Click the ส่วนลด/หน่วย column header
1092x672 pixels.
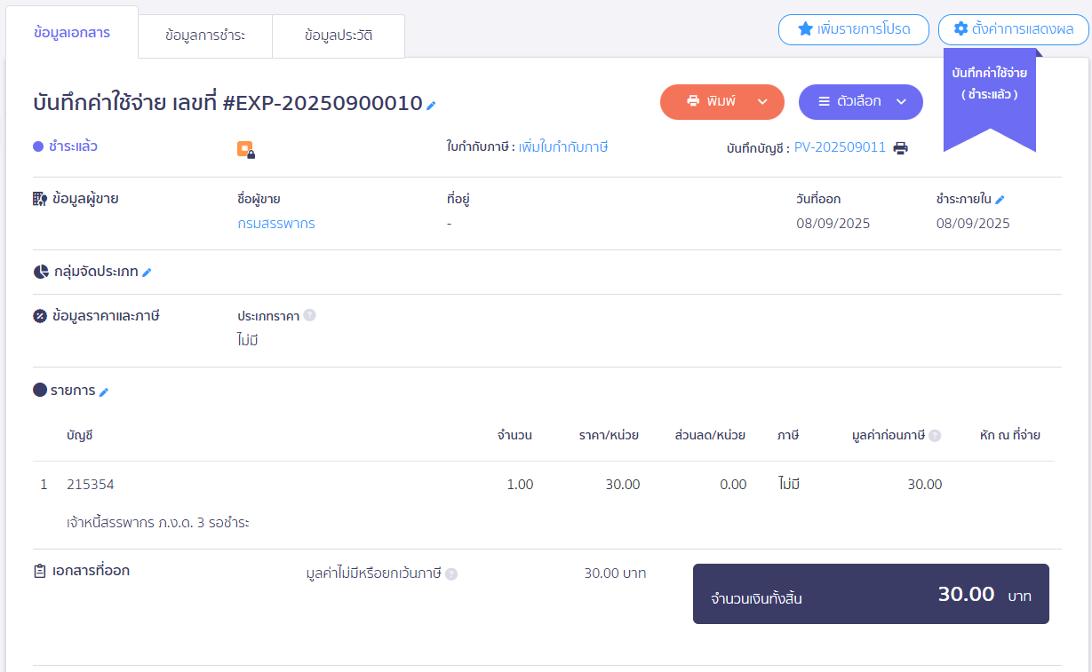[710, 435]
